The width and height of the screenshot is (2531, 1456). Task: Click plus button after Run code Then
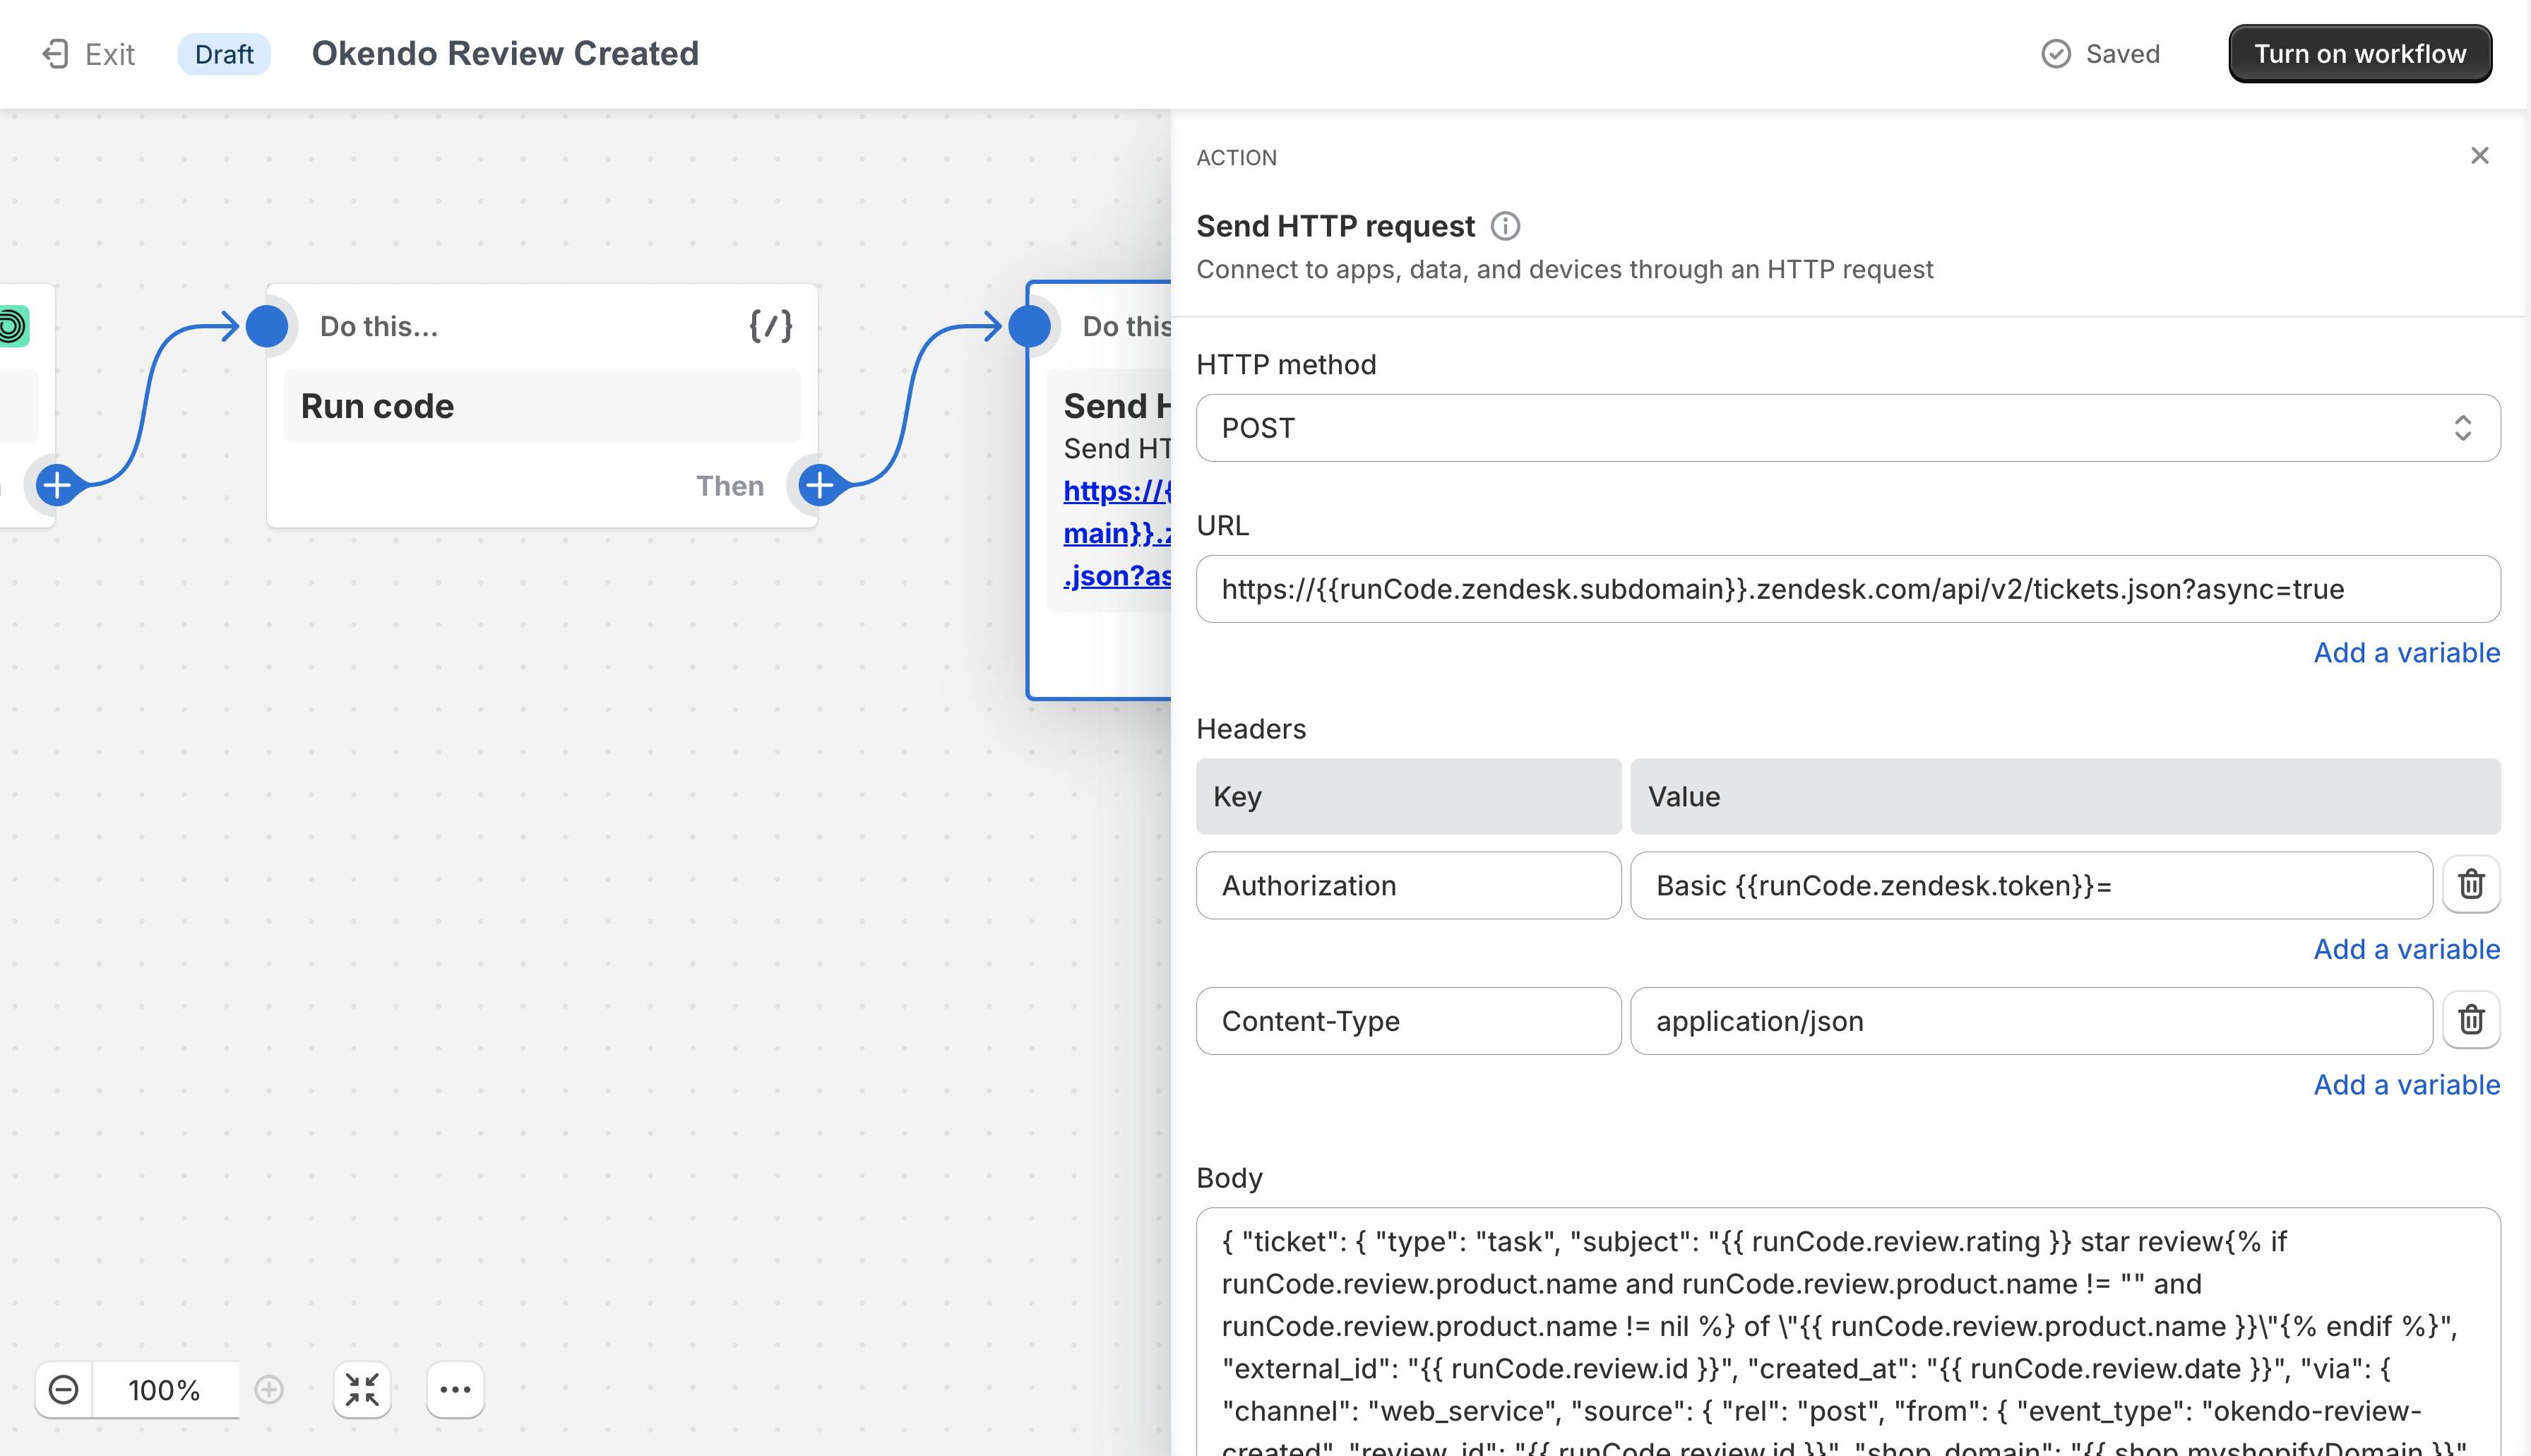(820, 485)
